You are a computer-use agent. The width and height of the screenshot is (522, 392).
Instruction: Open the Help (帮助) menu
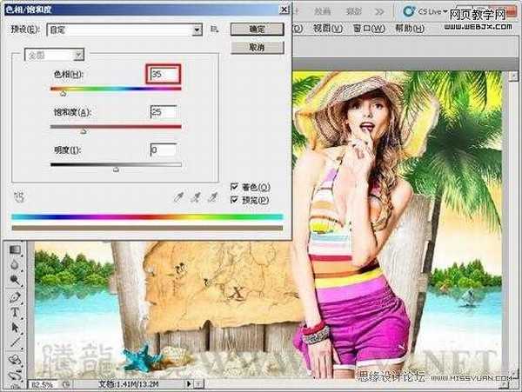(x=404, y=28)
